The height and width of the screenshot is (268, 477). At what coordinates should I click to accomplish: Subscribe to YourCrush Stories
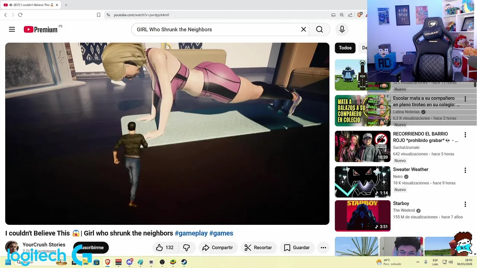pos(91,248)
